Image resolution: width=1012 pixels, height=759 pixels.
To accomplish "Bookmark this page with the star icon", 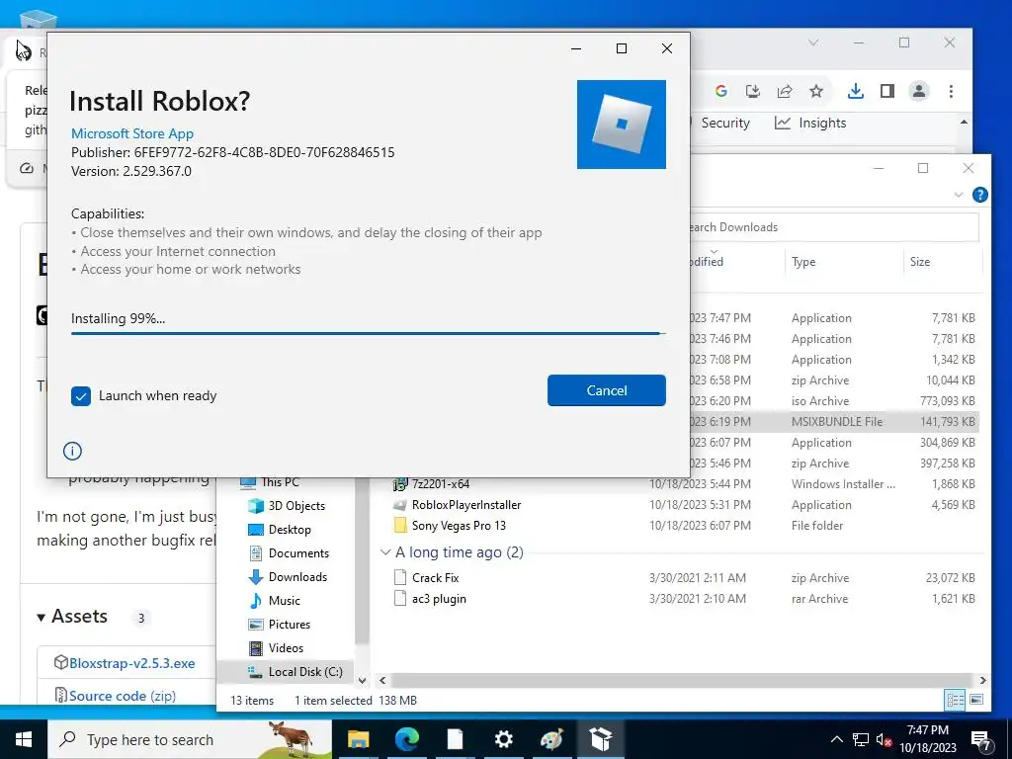I will (x=816, y=91).
